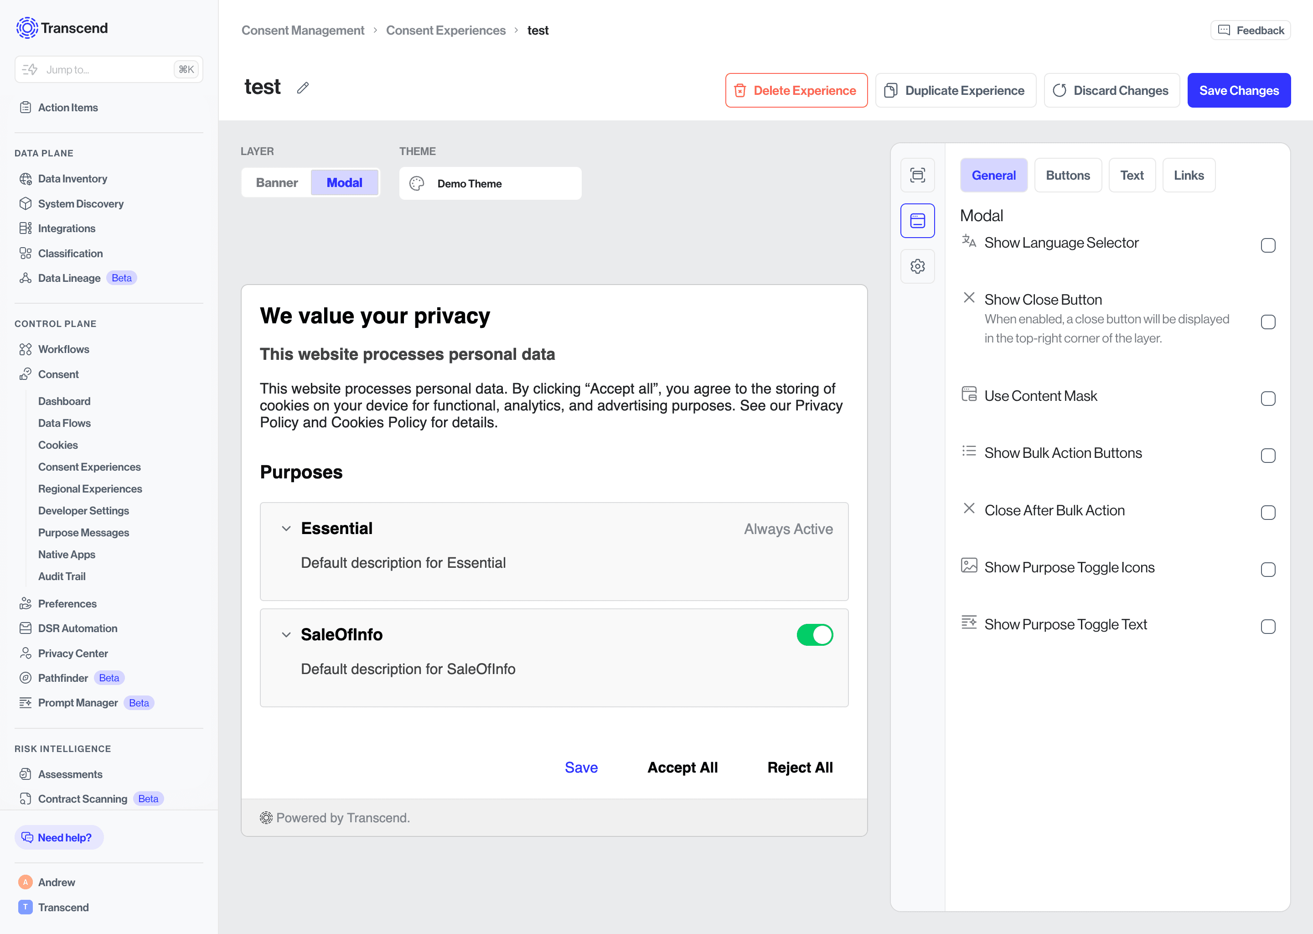The height and width of the screenshot is (934, 1313).
Task: Click the Consent icon in sidebar
Action: [25, 374]
